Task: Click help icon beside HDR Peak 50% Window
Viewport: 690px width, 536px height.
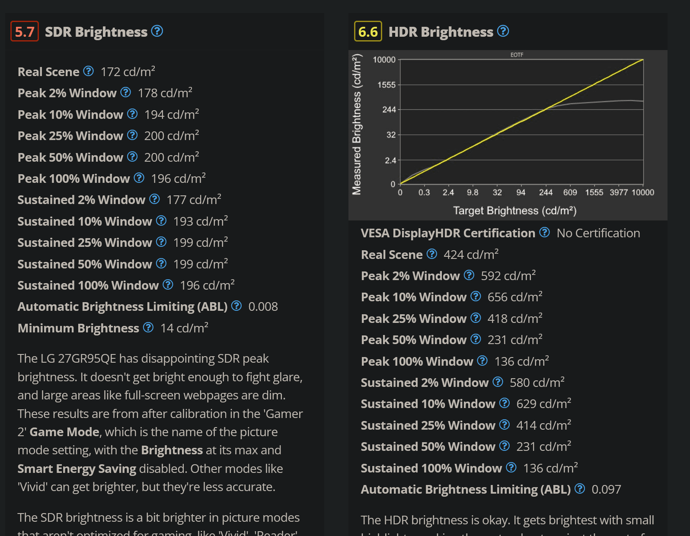Action: point(476,339)
